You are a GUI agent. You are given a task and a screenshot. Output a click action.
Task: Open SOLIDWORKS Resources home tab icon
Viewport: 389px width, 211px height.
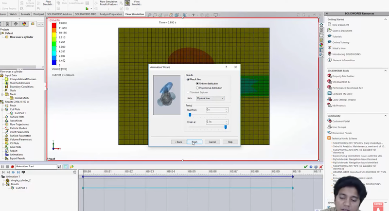tap(321, 25)
